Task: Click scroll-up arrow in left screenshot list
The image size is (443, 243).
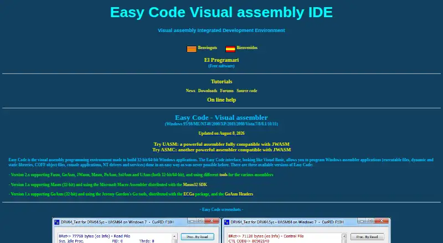Action: (x=174, y=236)
